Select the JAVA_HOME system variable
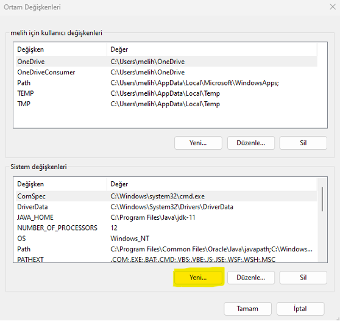 [166, 217]
